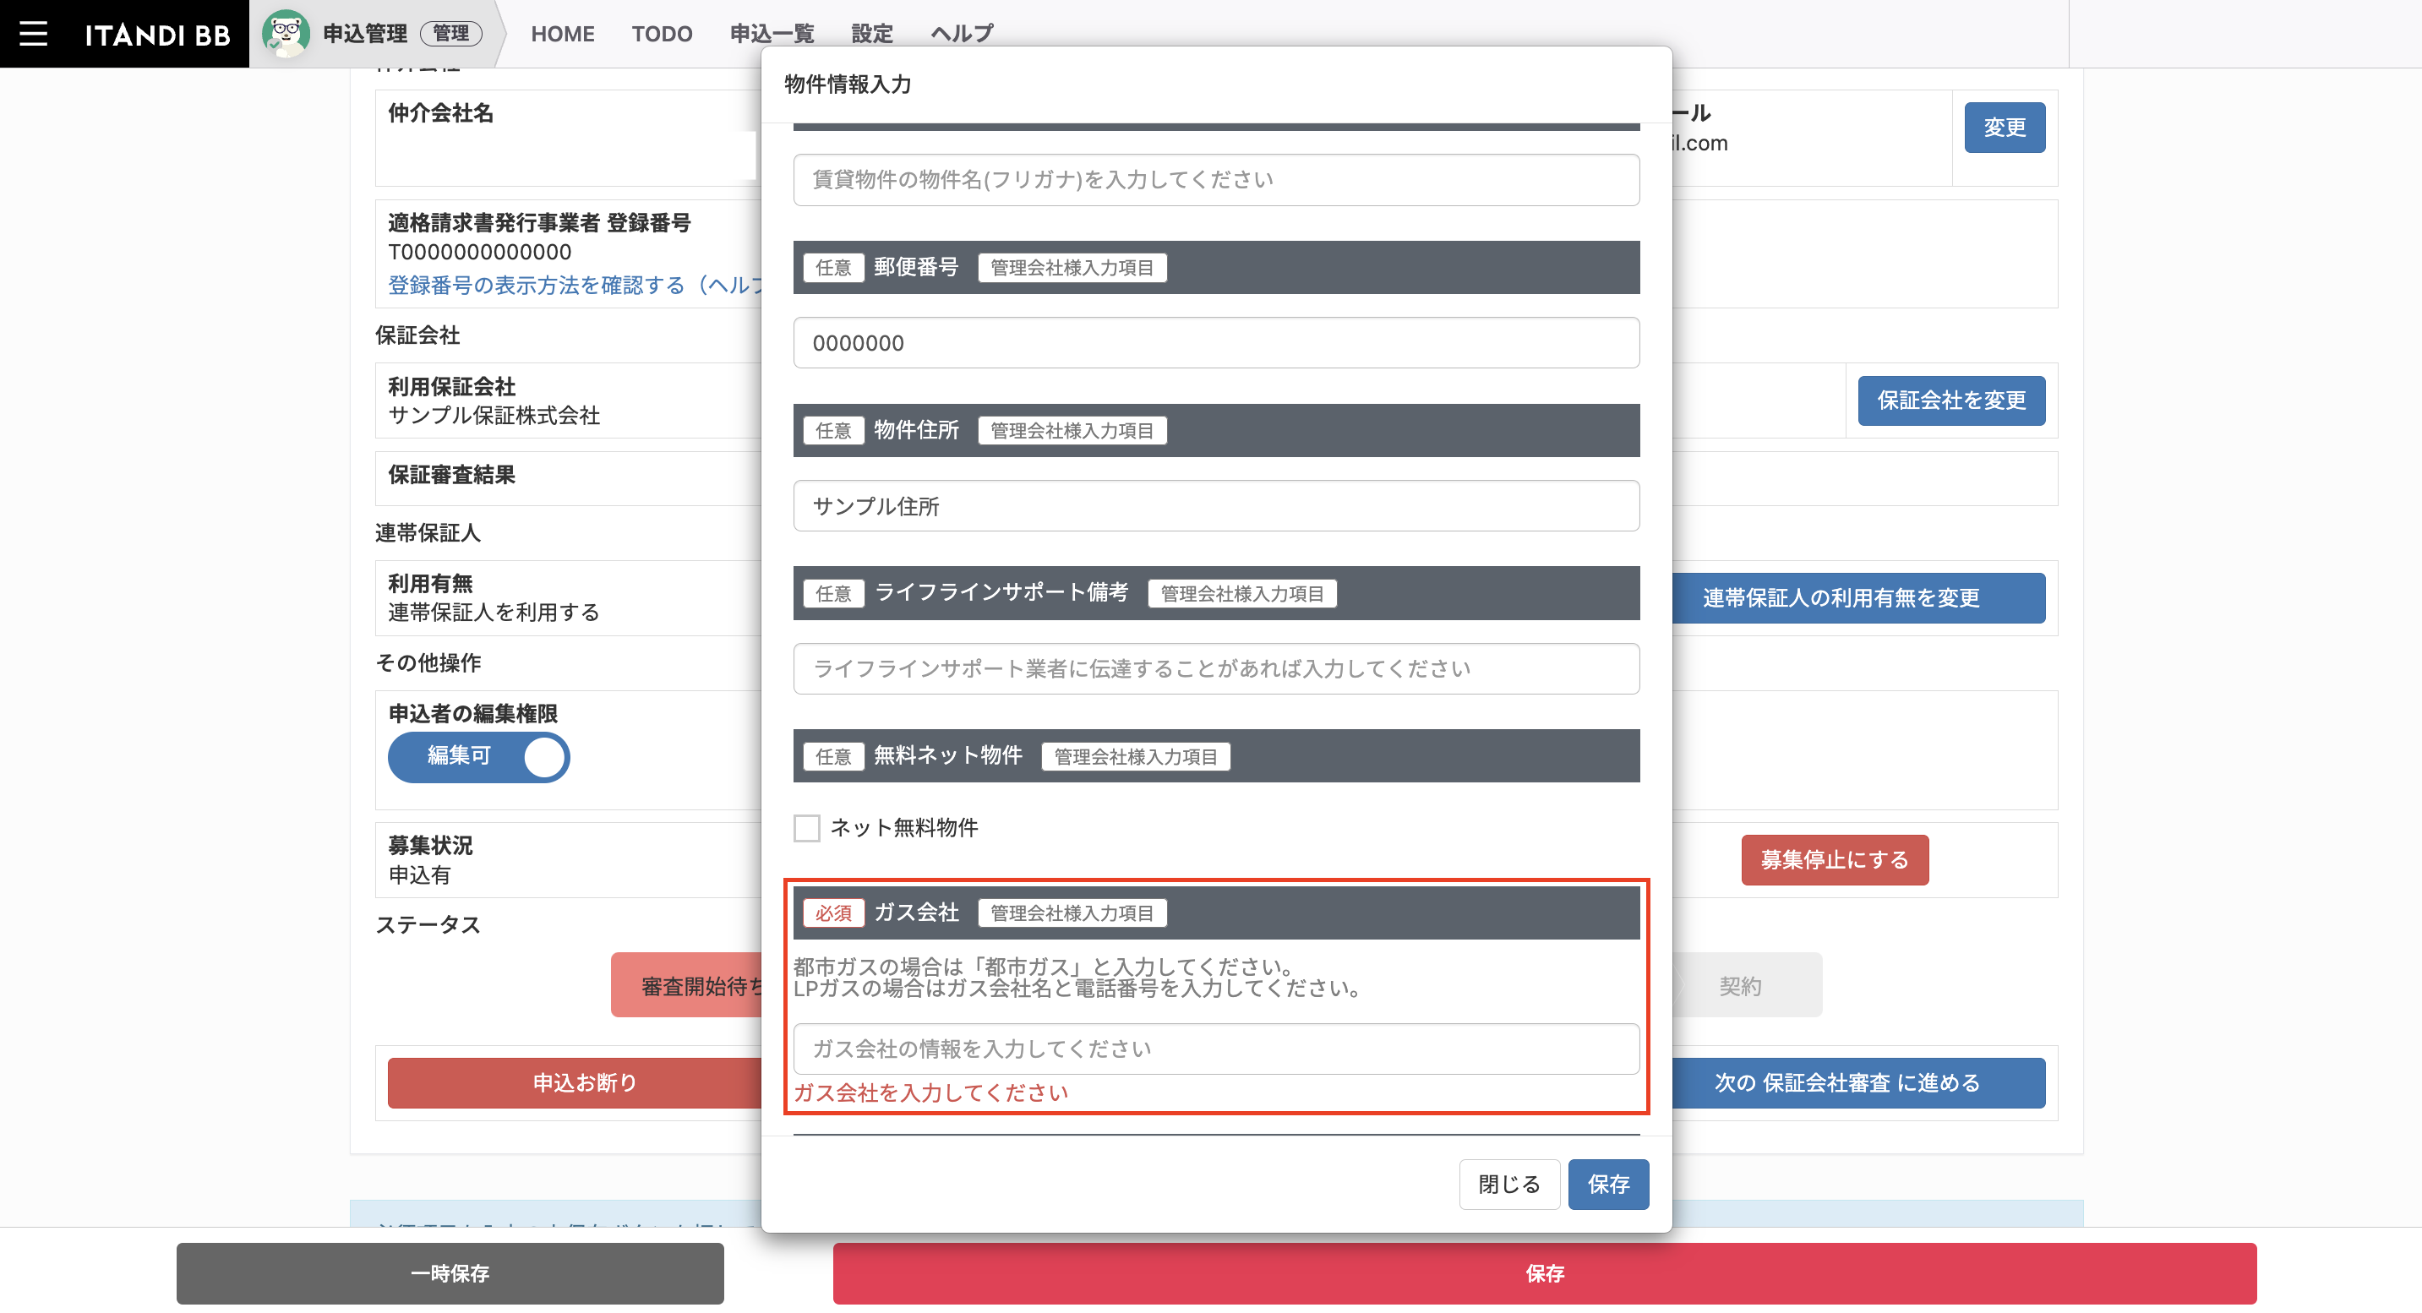Click the 物件情報入力 dialog title
Screen dimensions: 2422x1313
point(847,84)
